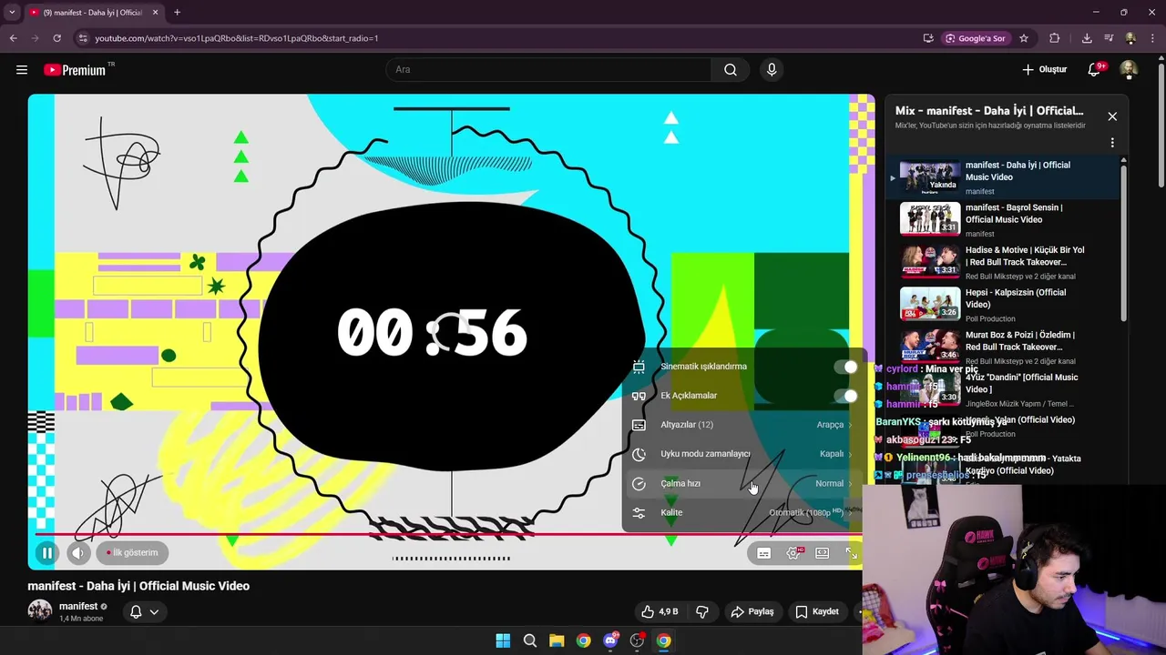This screenshot has height=655, width=1166.
Task: Open Chrome profile avatar in toolbar
Action: tap(1130, 38)
